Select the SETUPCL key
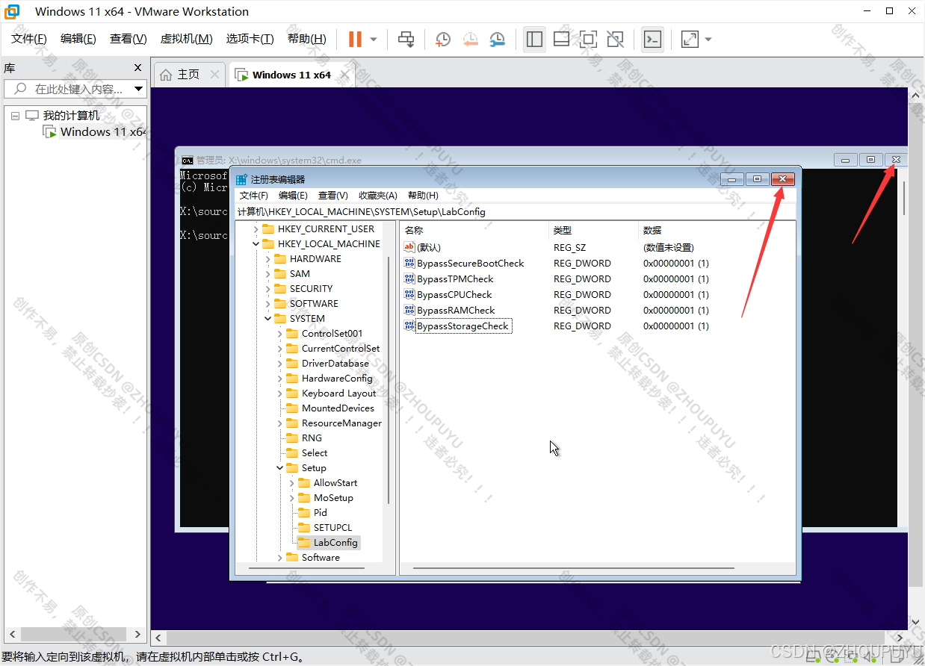This screenshot has width=925, height=666. pyautogui.click(x=332, y=528)
